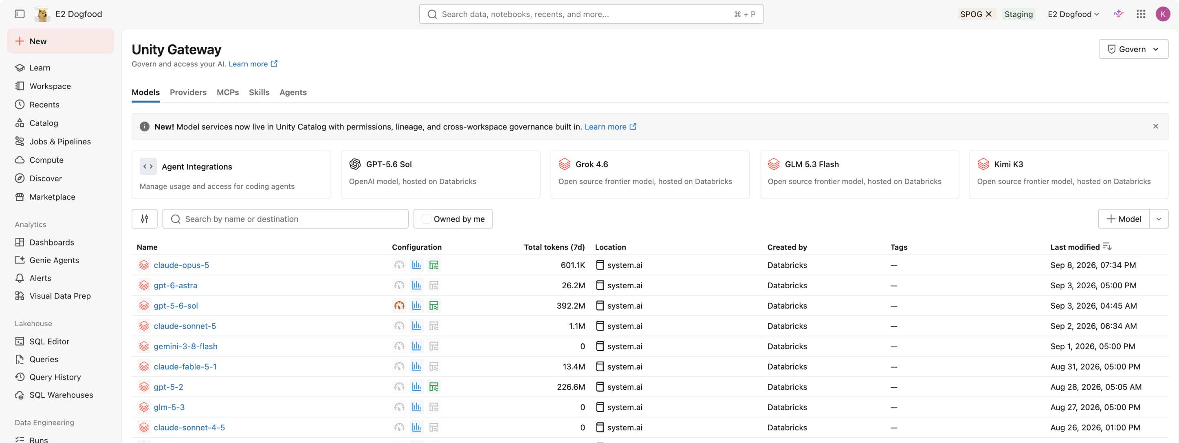This screenshot has height=443, width=1179.
Task: Open the Agent Integrations card
Action: click(x=231, y=174)
